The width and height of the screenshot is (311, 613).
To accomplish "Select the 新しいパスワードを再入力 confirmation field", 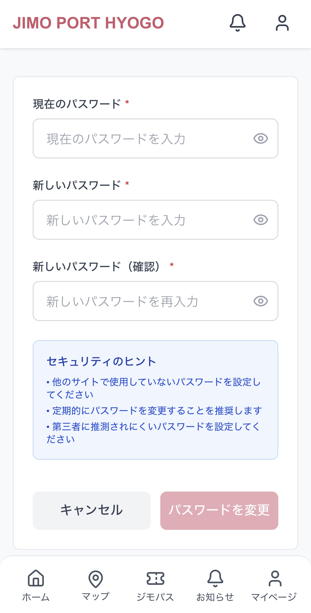I will pos(144,301).
